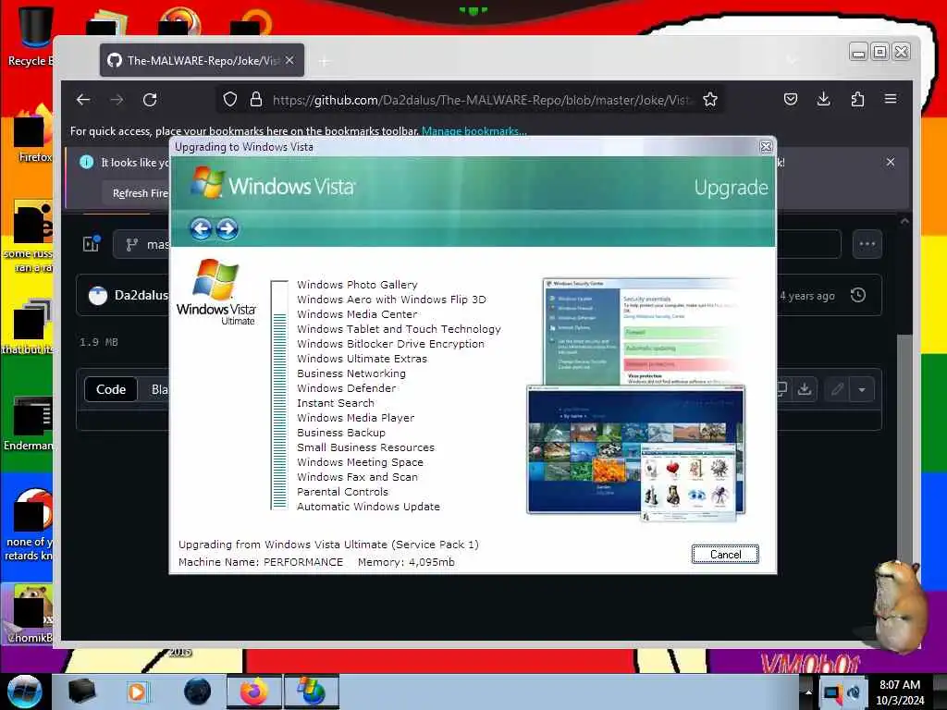Open Firefox hamburger application menu

(x=891, y=99)
